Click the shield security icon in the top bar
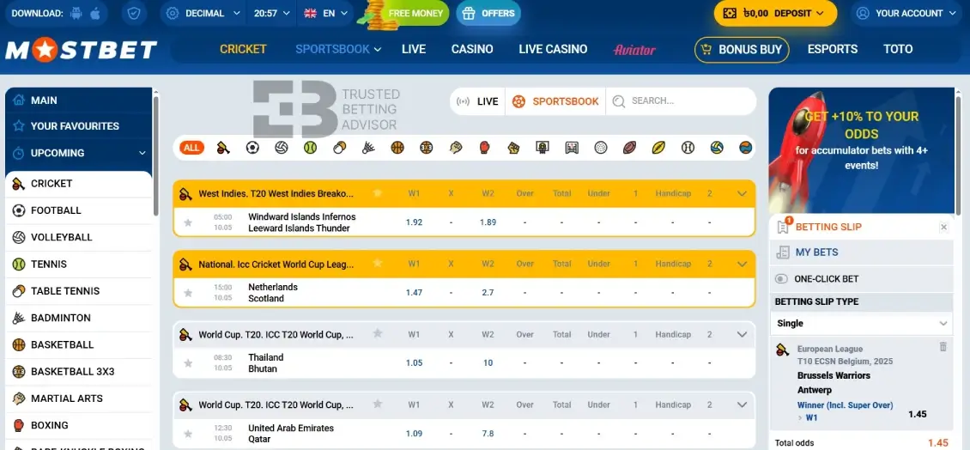Viewport: 970px width, 450px height. click(x=134, y=13)
